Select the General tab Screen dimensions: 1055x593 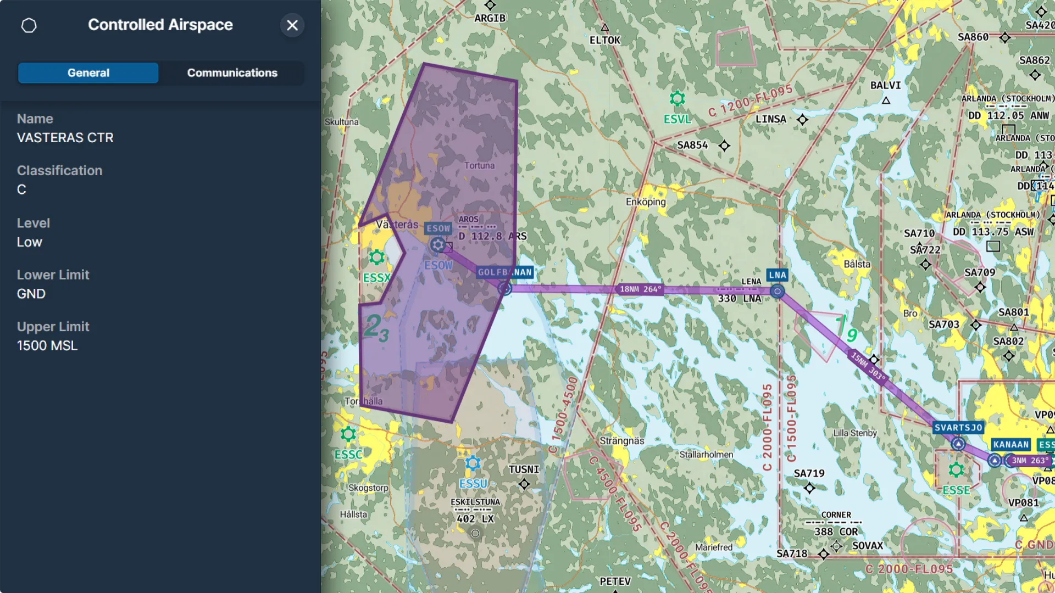tap(88, 72)
